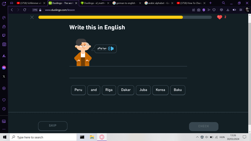The height and width of the screenshot is (141, 251).
Task: Select the word tile and
Action: tap(94, 90)
